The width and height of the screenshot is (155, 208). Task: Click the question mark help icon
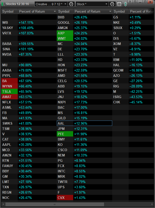pyautogui.click(x=130, y=2)
